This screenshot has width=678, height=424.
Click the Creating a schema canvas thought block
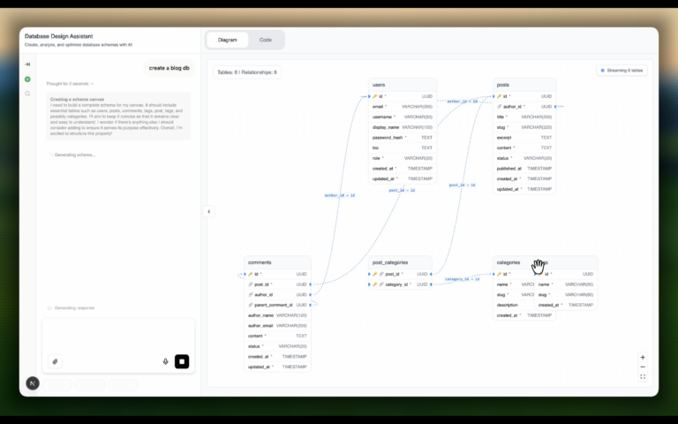coord(118,116)
